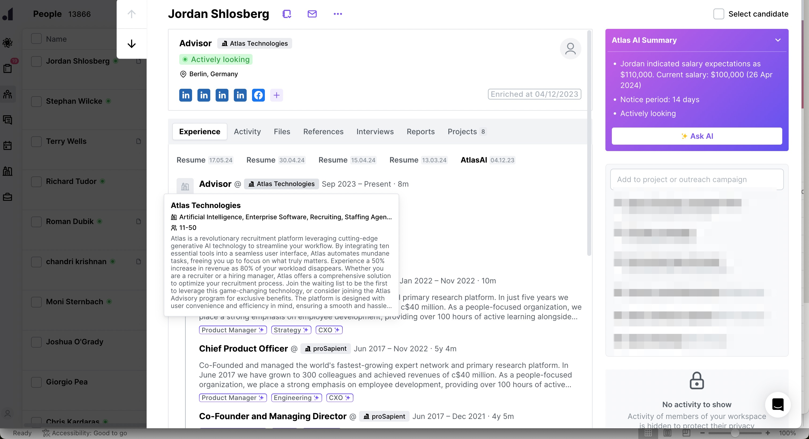Click the Ask AI button

697,136
